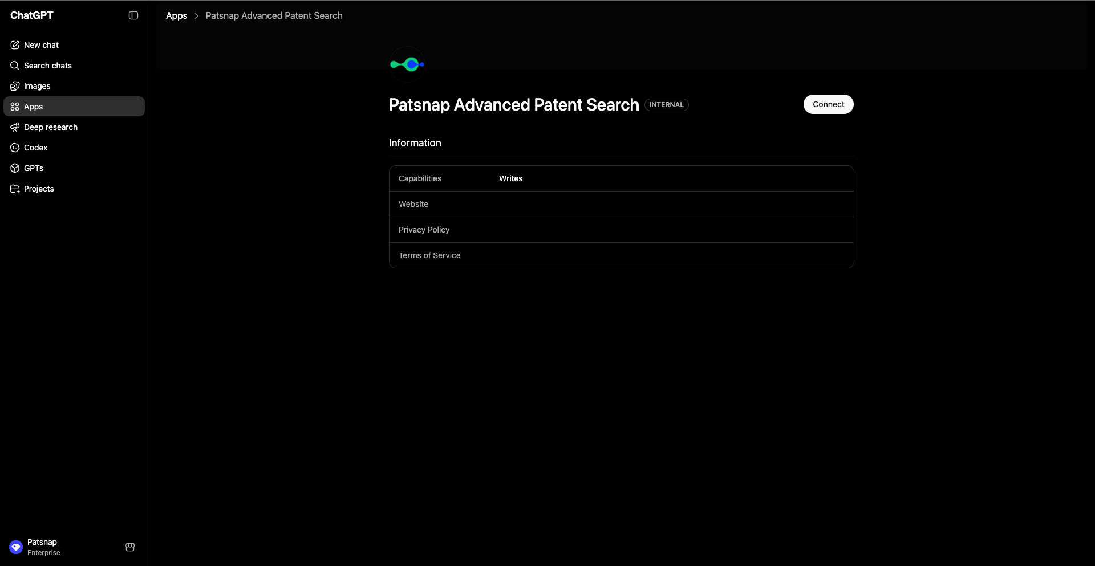This screenshot has height=566, width=1095.
Task: Click the Patsnap Advanced Patent Search breadcrumb text
Action: [274, 16]
